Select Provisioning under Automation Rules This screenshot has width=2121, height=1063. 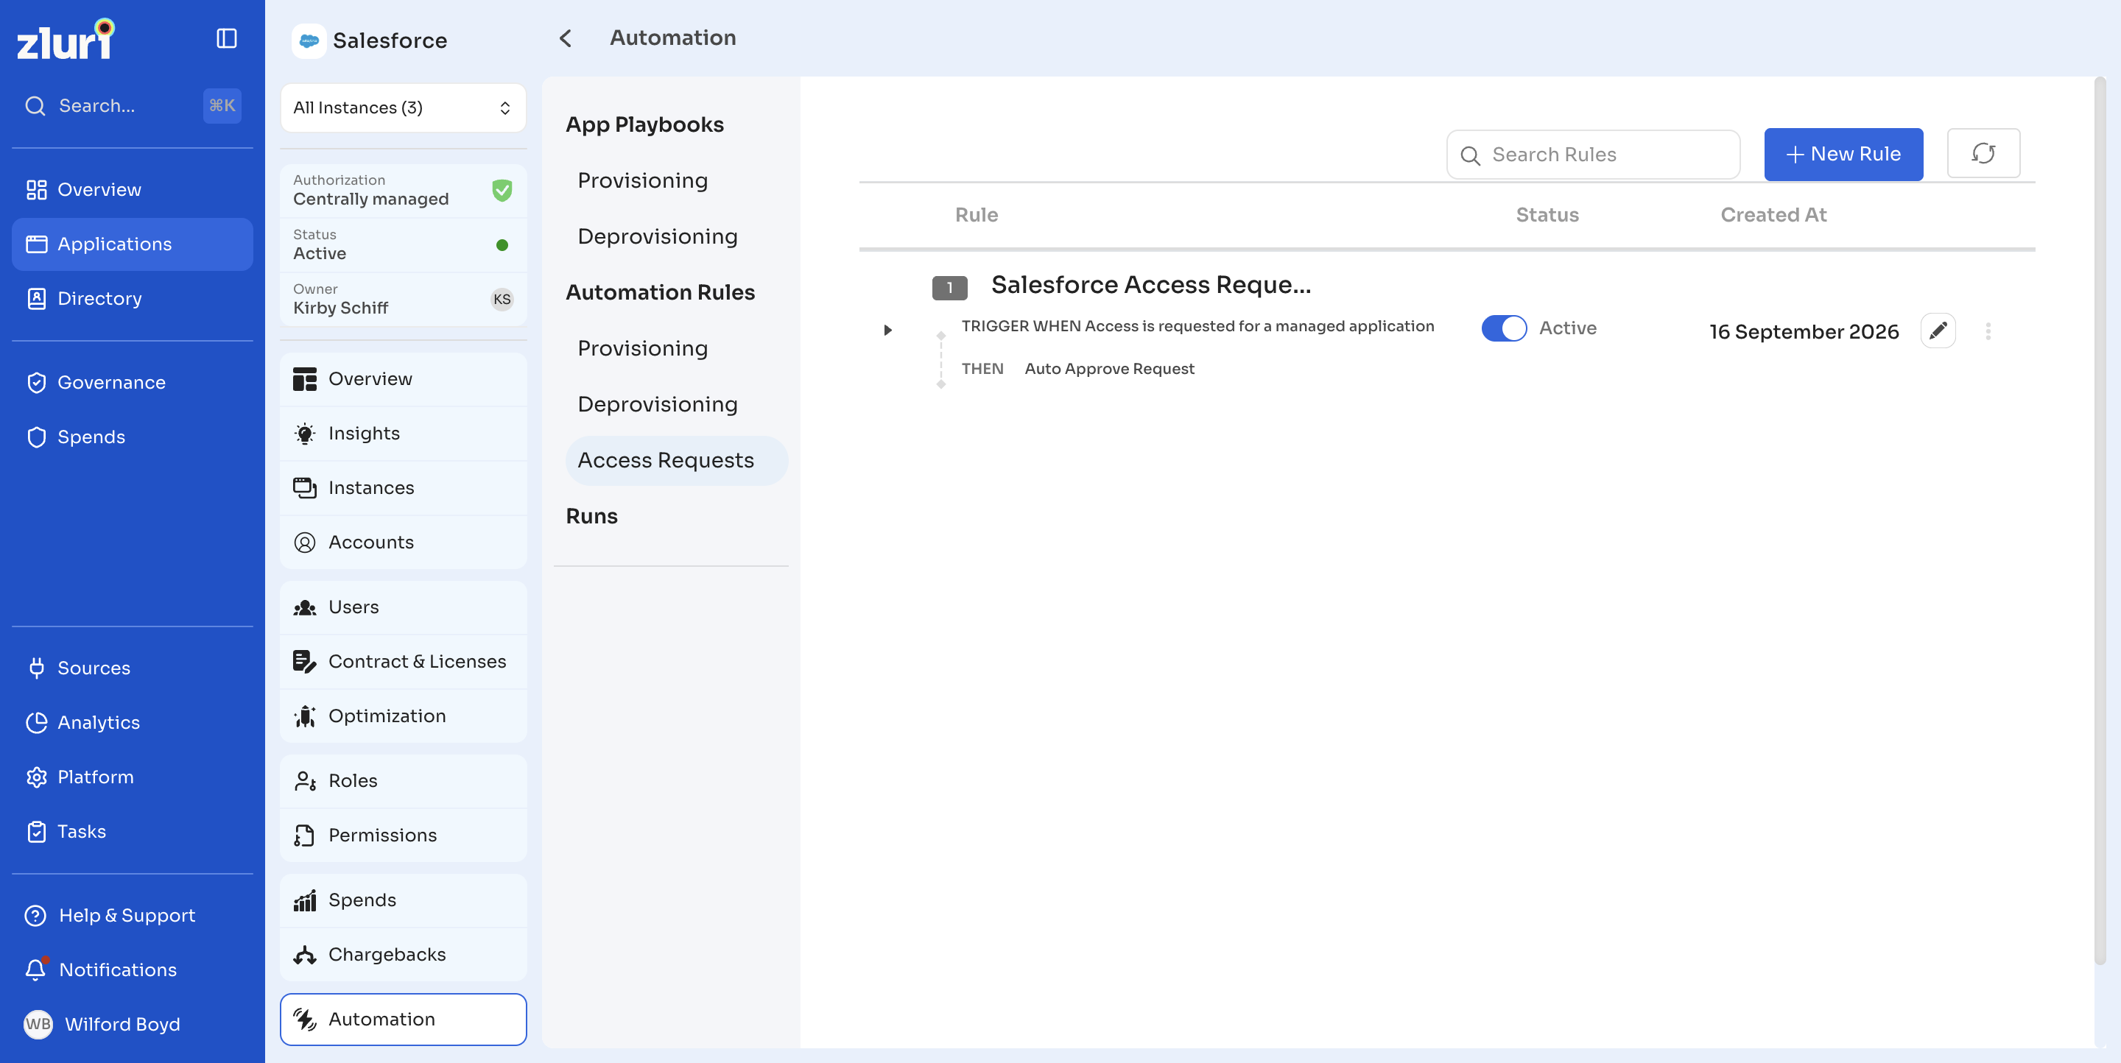pos(642,348)
